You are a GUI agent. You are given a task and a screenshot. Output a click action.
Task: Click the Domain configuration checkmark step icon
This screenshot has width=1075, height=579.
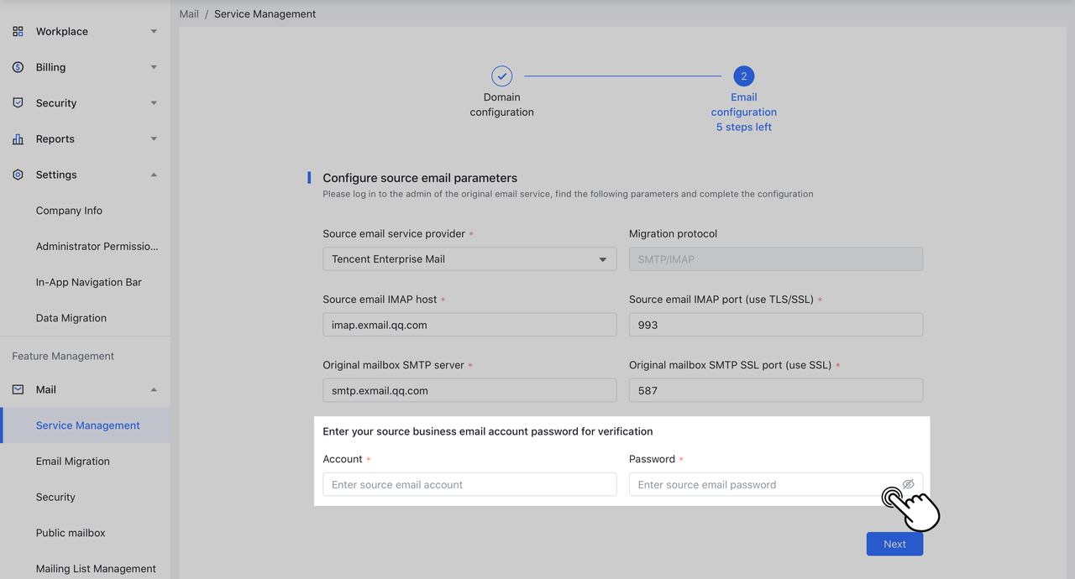click(501, 76)
